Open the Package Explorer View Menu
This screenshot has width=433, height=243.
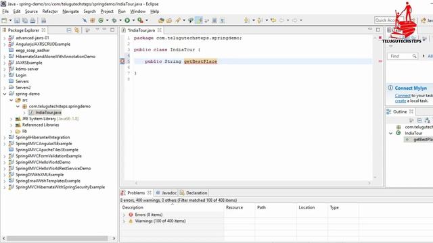pos(97,29)
